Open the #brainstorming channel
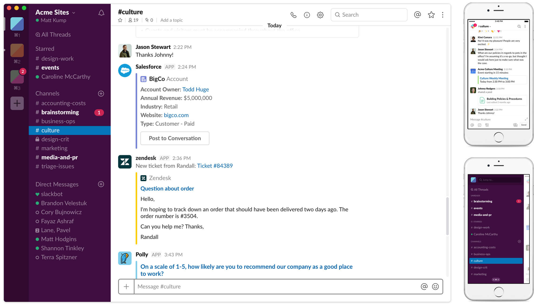The height and width of the screenshot is (304, 534). (60, 112)
